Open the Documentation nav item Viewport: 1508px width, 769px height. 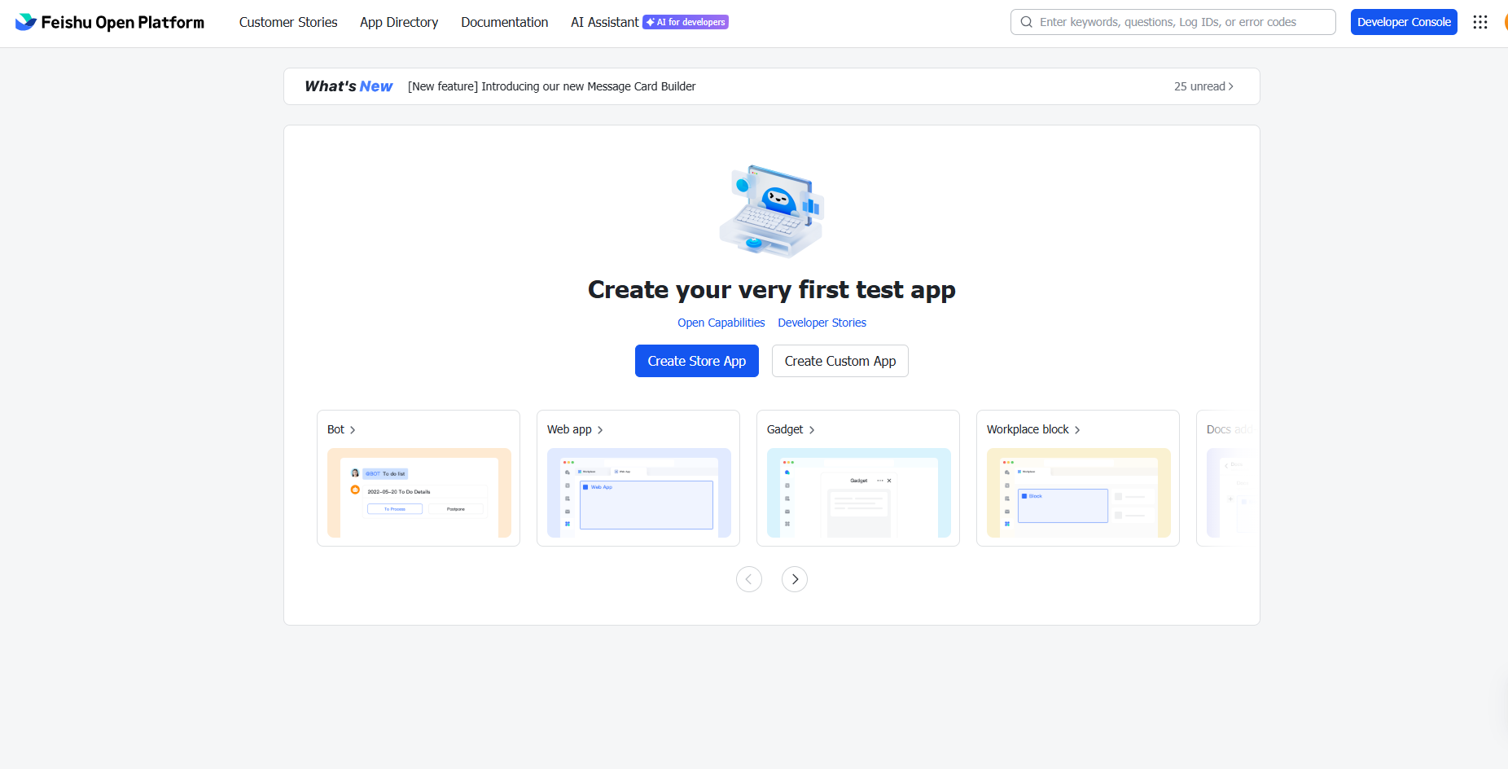[504, 22]
